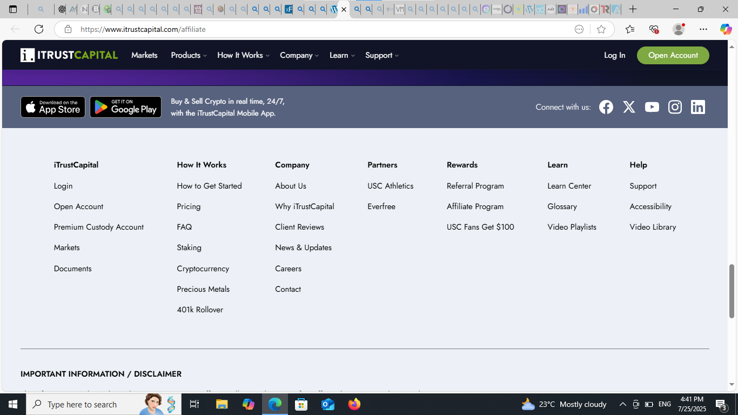Click the iTrustCapital logo in header
738x415 pixels.
pyautogui.click(x=69, y=55)
